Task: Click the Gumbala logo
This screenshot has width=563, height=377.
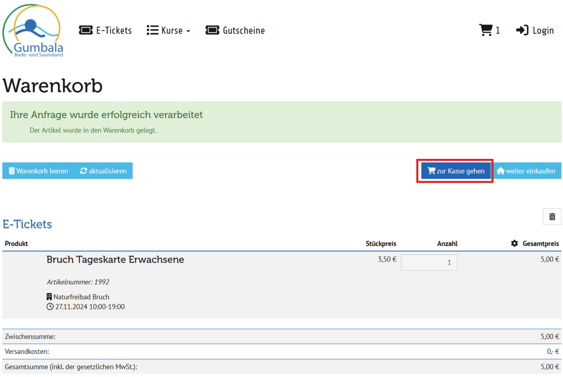Action: point(32,31)
